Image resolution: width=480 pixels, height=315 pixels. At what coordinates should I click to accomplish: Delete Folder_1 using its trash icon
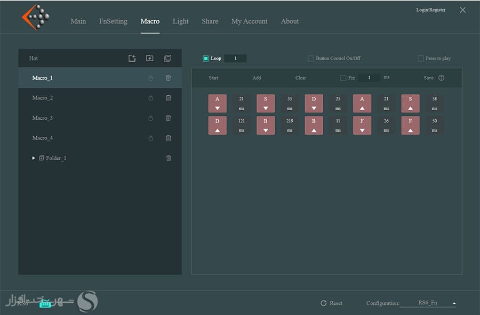(169, 158)
